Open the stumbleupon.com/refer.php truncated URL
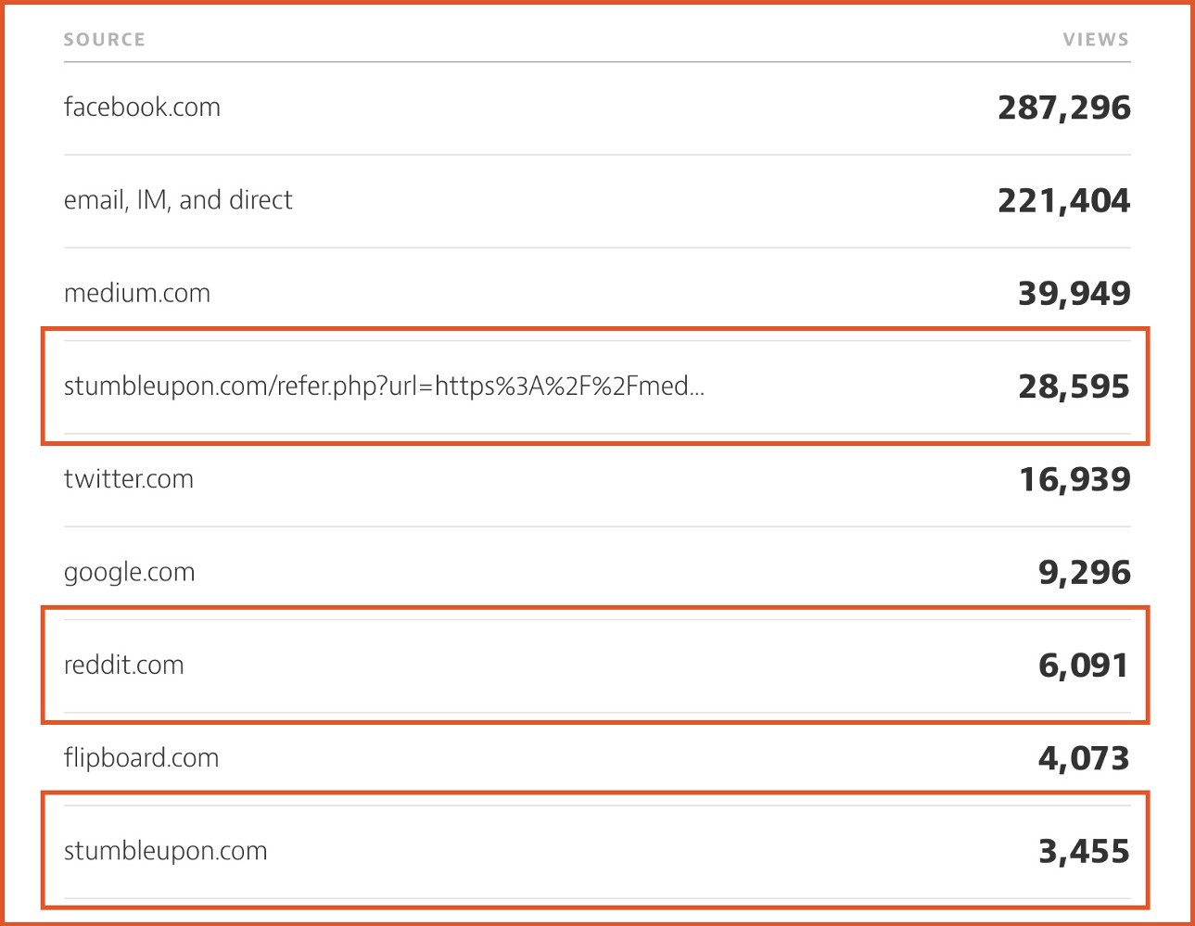The height and width of the screenshot is (926, 1195). coord(384,387)
